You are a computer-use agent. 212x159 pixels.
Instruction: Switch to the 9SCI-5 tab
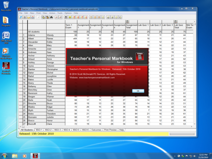(76, 130)
